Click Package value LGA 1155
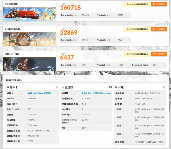Image resolution: width=171 pixels, height=149 pixels. (86, 114)
